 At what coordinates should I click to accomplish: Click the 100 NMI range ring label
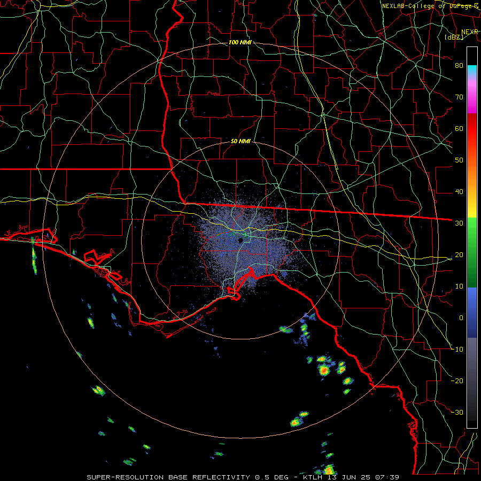(240, 42)
